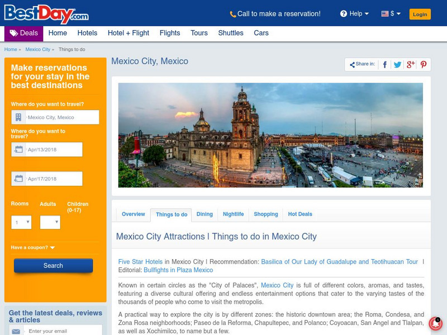Go to the Home menu item
Screen dimensions: 447x335
pyautogui.click(x=58, y=33)
